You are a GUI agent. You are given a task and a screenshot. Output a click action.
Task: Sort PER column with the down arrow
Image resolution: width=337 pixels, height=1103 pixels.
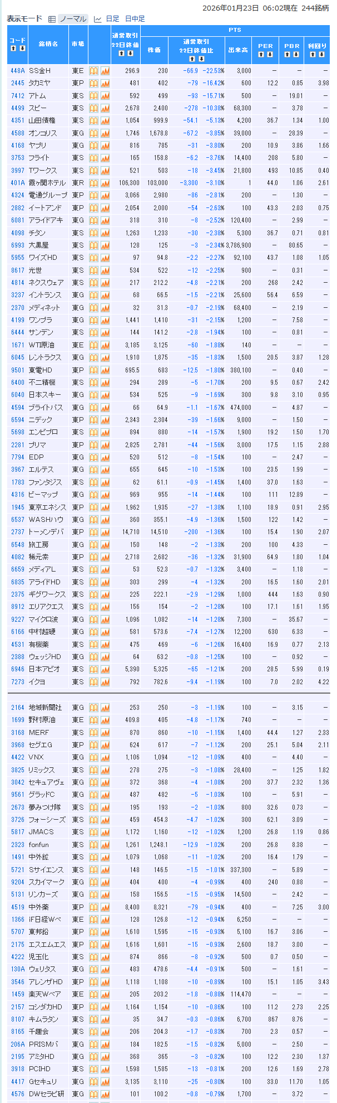coord(270,55)
